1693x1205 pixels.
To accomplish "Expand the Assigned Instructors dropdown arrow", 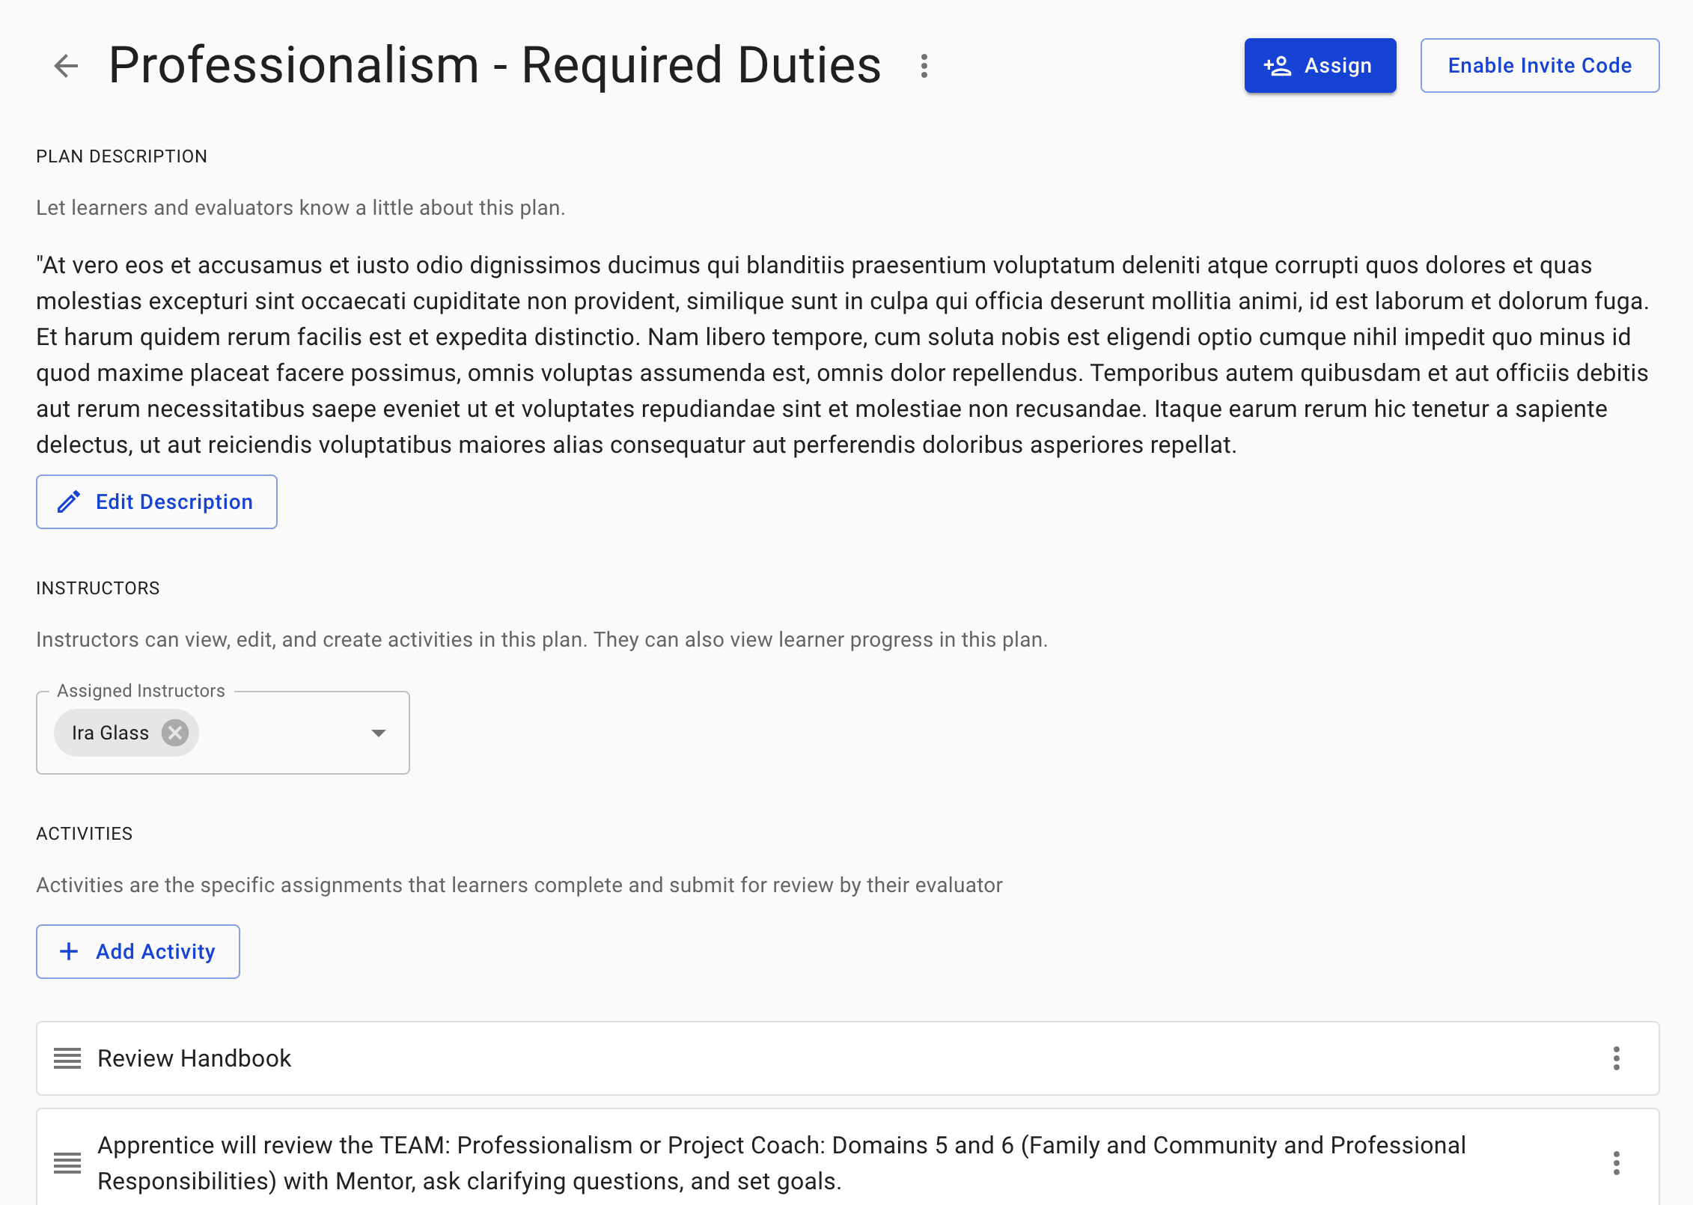I will point(379,733).
